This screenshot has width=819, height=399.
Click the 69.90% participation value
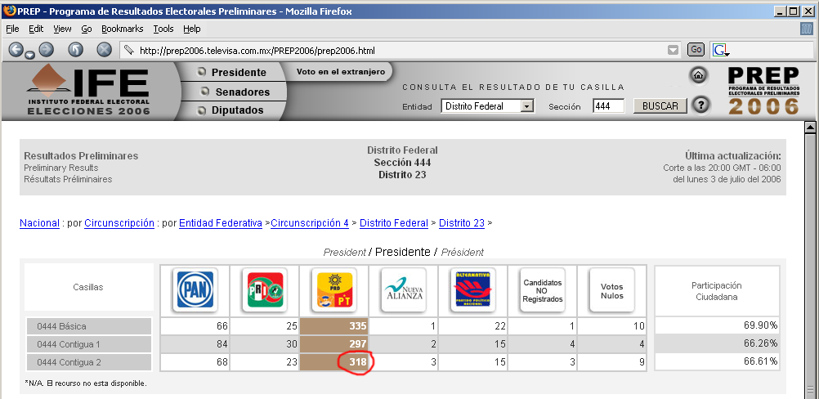click(760, 325)
